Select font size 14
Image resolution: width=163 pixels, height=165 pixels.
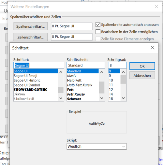click(114, 94)
